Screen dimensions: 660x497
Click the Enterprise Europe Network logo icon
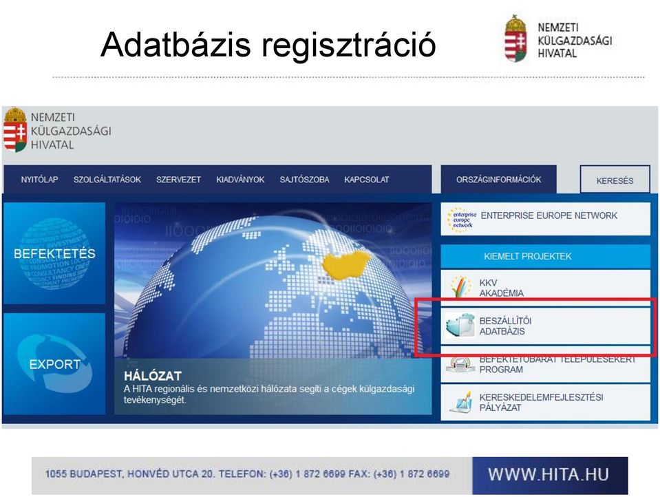[x=462, y=220]
